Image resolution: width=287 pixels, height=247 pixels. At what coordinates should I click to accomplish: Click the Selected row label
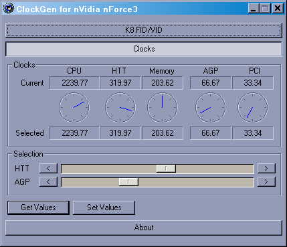(x=29, y=133)
